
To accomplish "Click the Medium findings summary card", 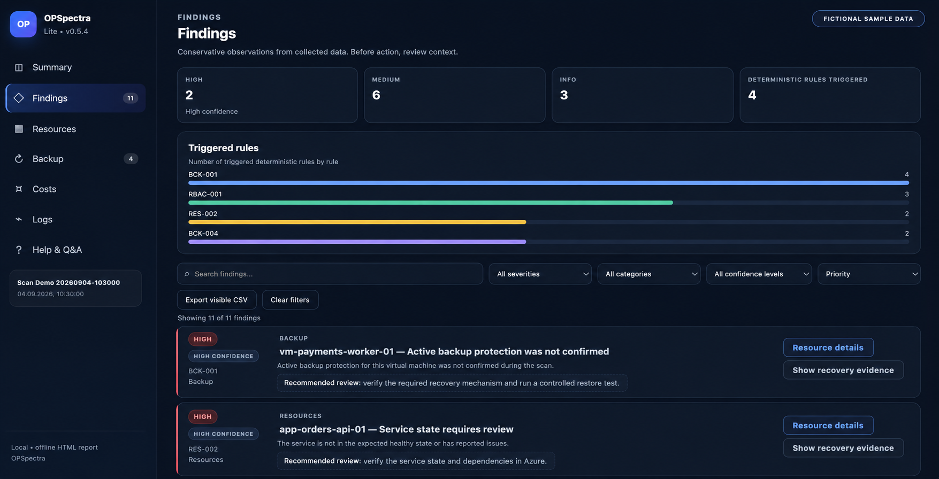I will [x=455, y=95].
